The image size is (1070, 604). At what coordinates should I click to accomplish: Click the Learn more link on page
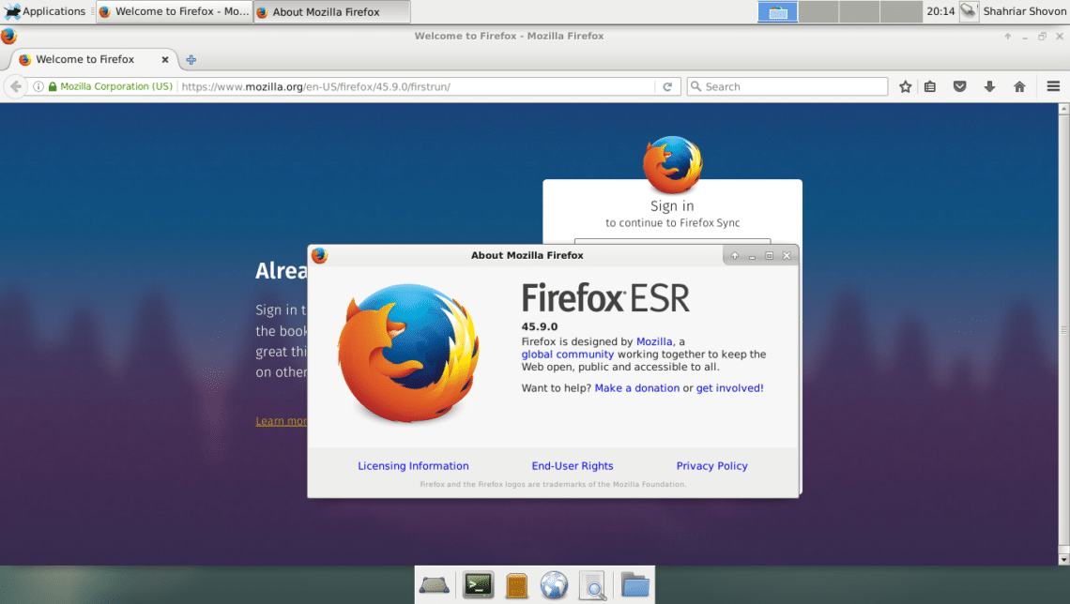click(282, 420)
